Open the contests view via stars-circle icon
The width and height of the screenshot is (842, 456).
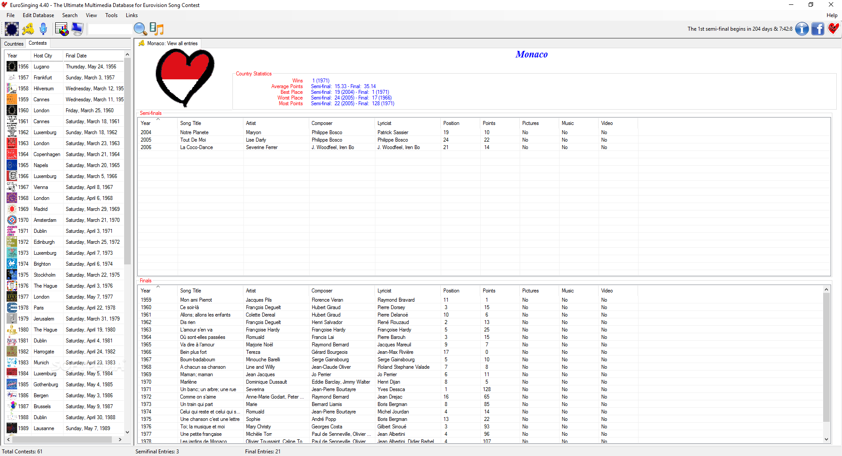click(12, 29)
